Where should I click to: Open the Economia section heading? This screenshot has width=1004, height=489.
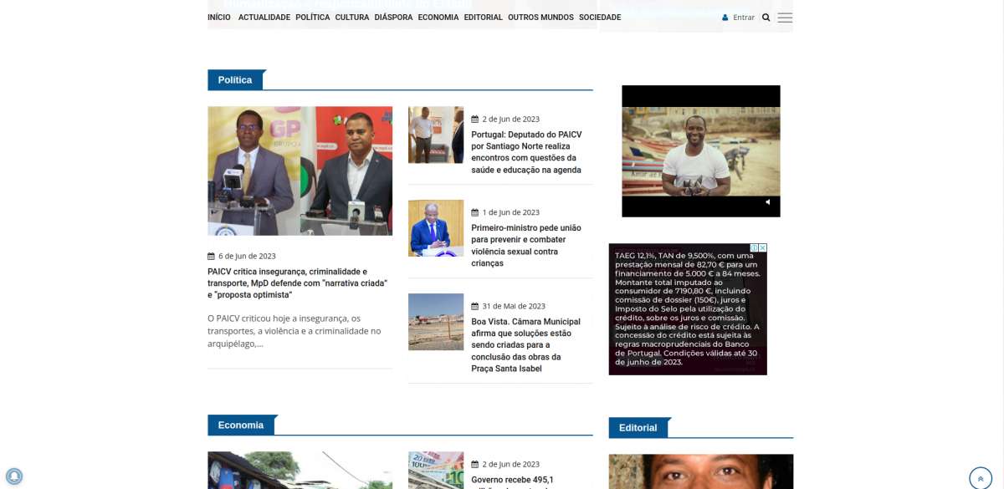pyautogui.click(x=241, y=425)
